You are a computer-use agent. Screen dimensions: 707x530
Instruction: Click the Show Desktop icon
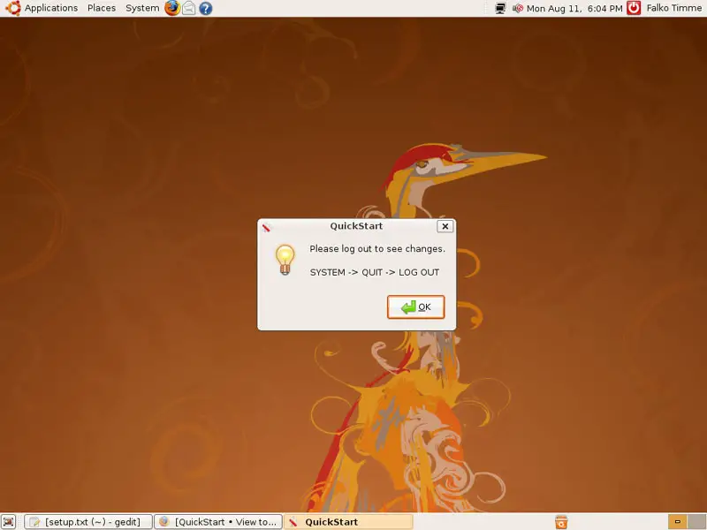pos(9,522)
